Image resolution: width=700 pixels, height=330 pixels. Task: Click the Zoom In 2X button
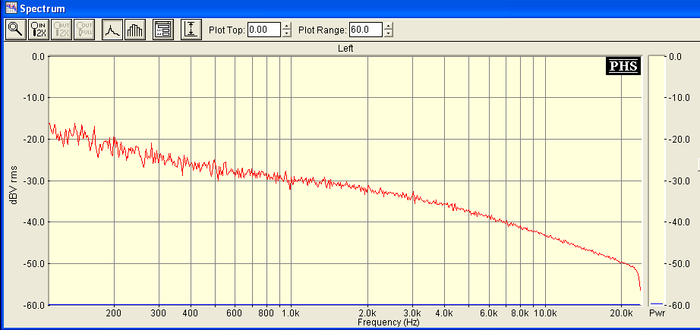pos(39,30)
